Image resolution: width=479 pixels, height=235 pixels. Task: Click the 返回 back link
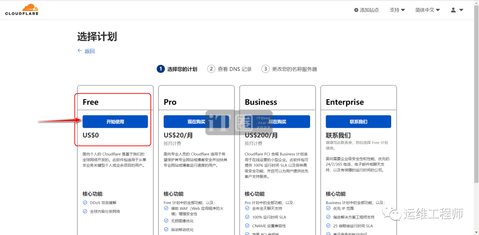click(86, 51)
